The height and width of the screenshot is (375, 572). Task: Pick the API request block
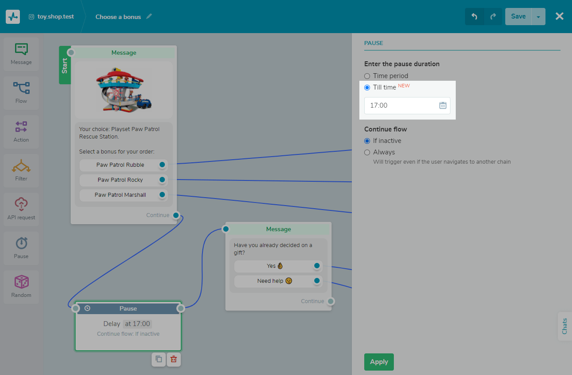(x=21, y=209)
